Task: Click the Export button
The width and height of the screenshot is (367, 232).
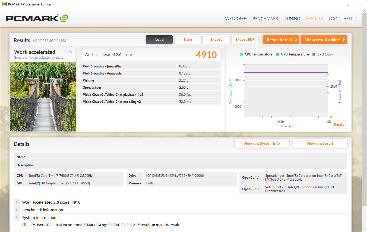Action: pos(216,40)
